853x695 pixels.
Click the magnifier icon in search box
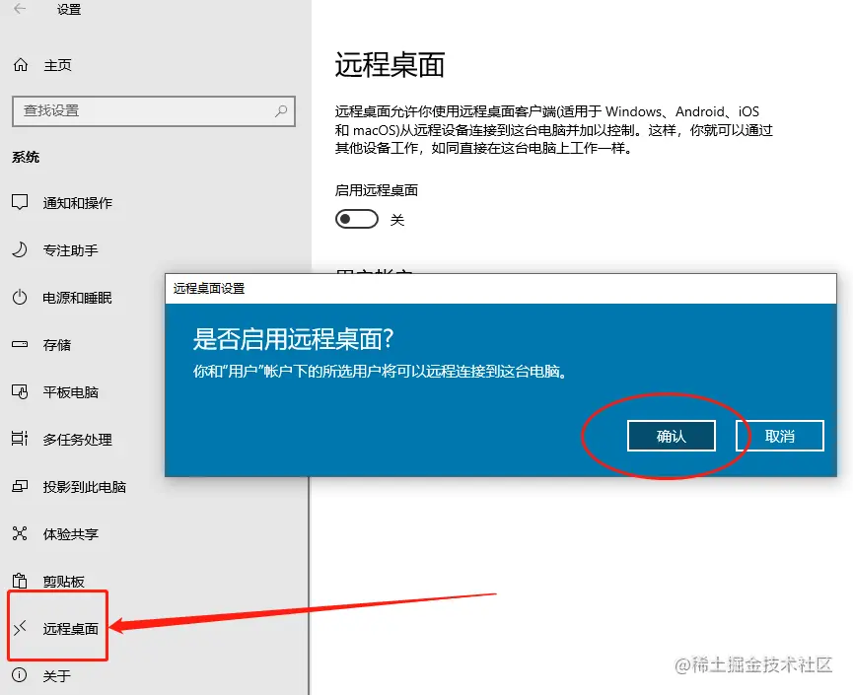281,111
